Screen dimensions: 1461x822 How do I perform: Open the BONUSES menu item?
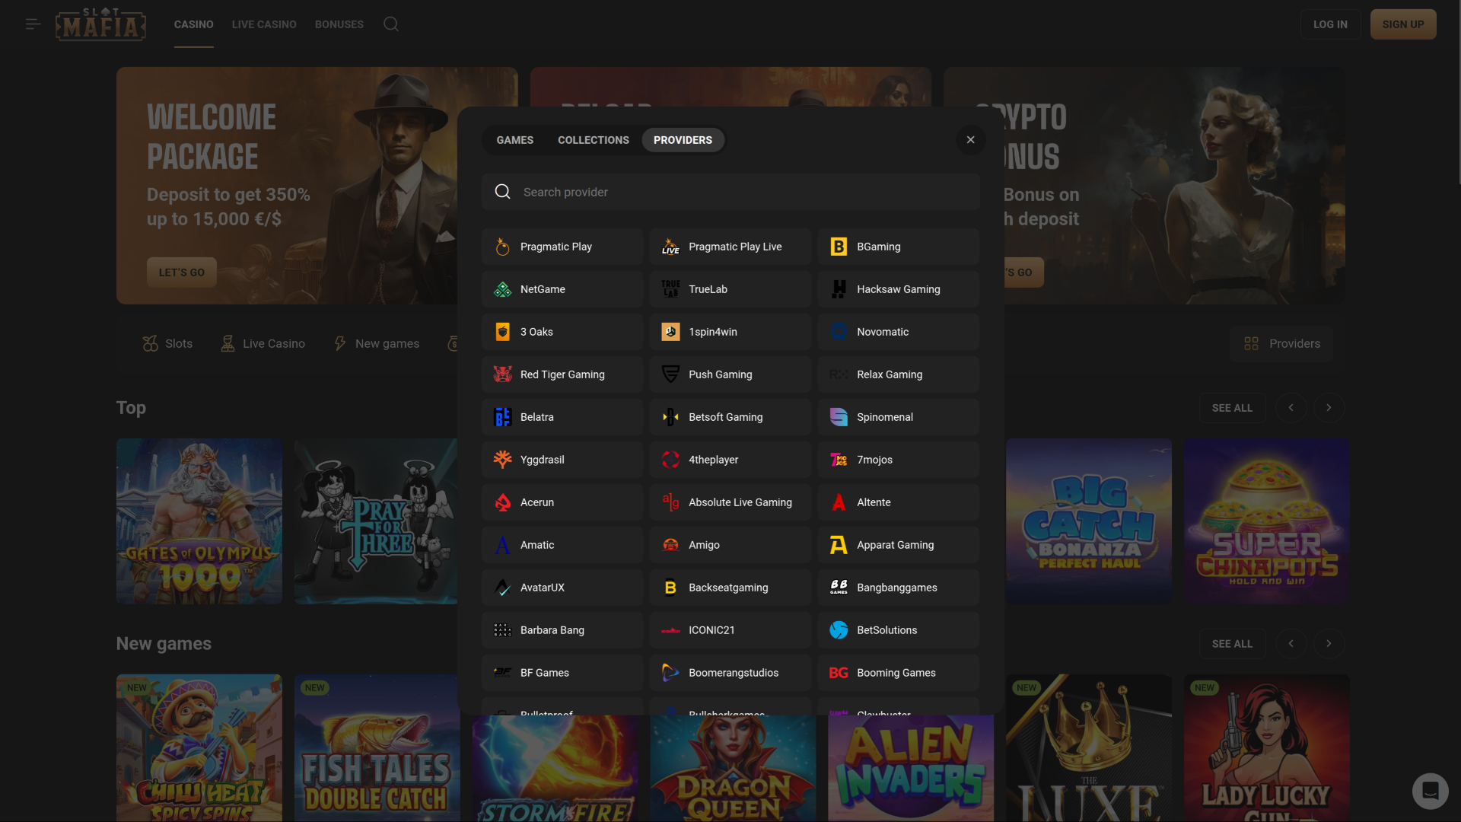click(339, 24)
